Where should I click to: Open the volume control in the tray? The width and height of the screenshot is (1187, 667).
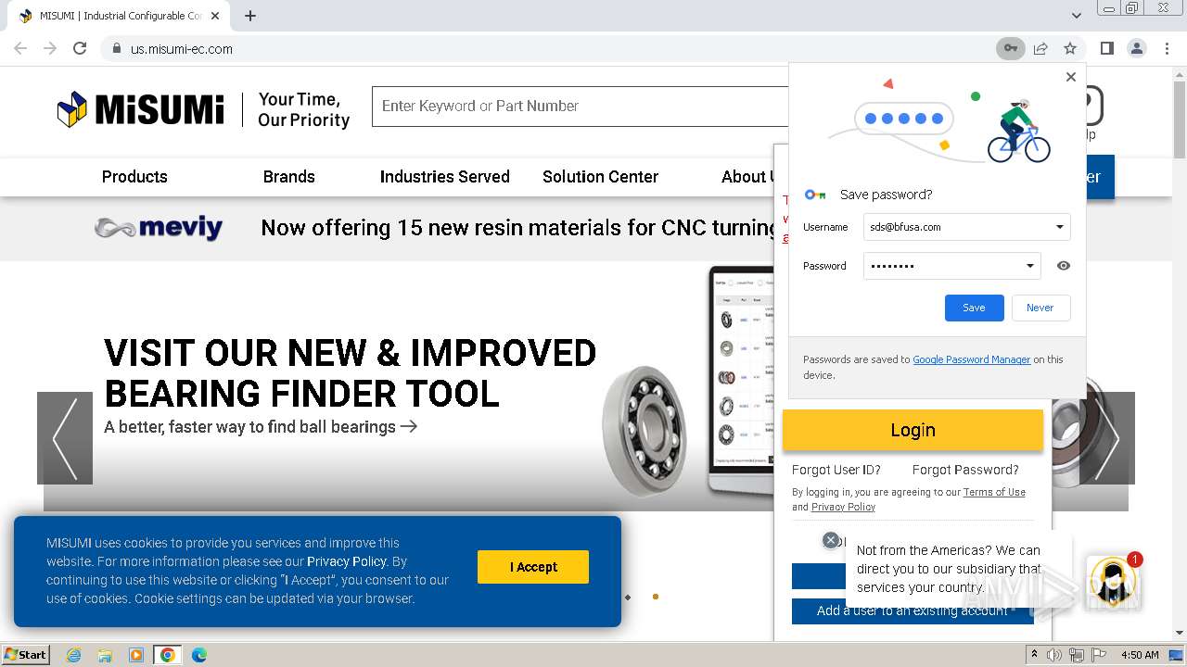1054,655
